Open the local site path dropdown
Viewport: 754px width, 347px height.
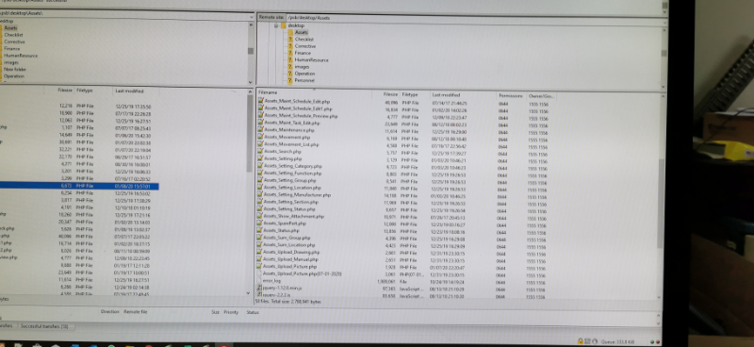[x=251, y=16]
